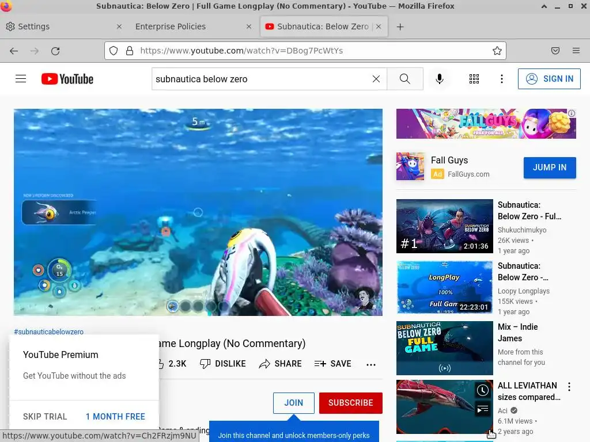
Task: Click the video title text
Action: tap(231, 344)
